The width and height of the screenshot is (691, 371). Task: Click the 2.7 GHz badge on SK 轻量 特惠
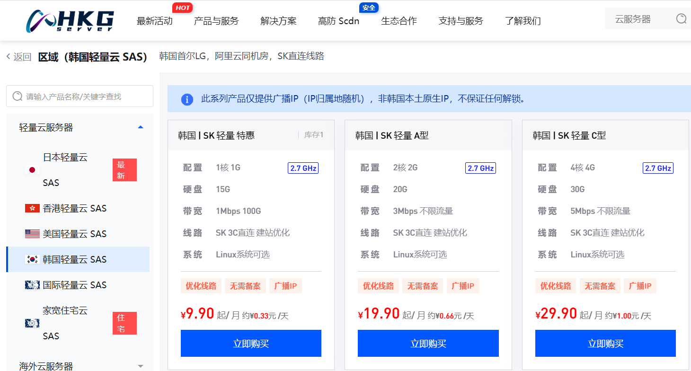[303, 168]
